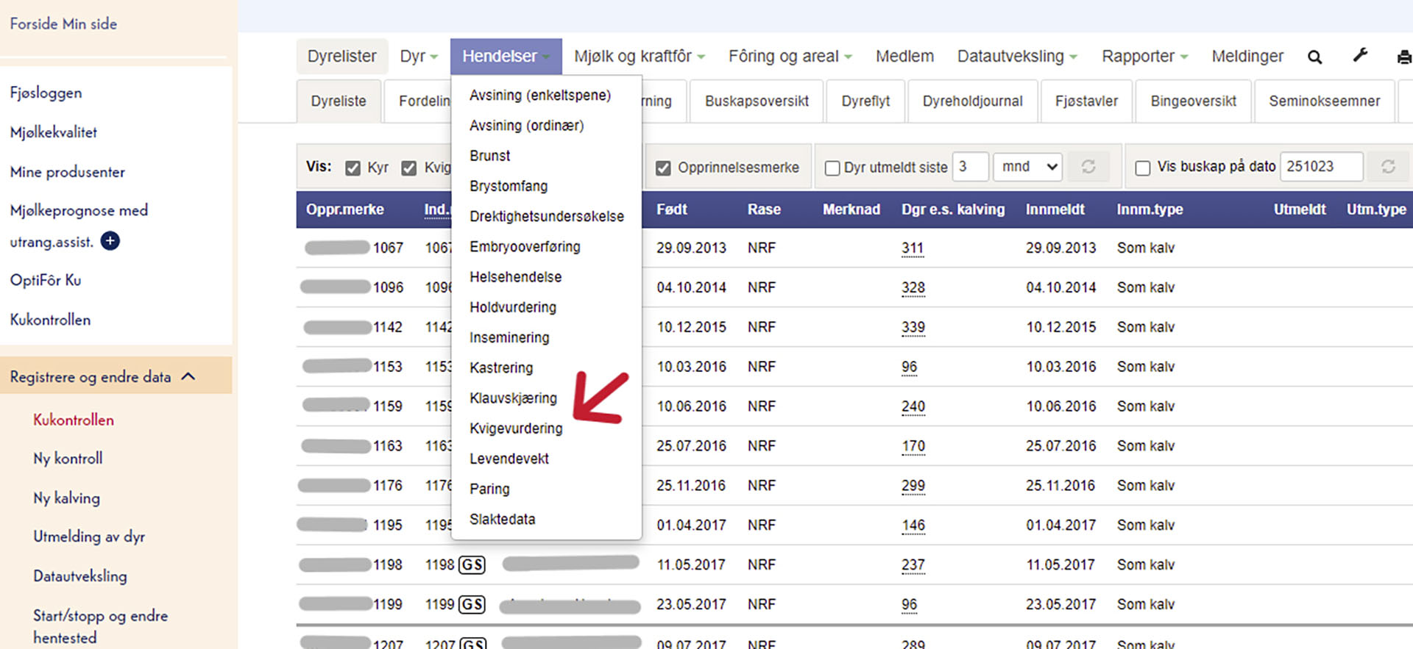The image size is (1413, 649).
Task: Choose Brunst from Hendelser menu
Action: coord(490,156)
